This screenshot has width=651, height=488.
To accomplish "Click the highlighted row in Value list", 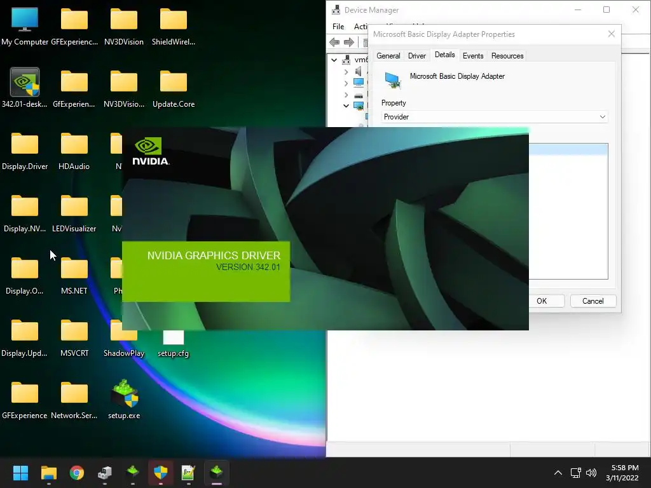I will [568, 149].
